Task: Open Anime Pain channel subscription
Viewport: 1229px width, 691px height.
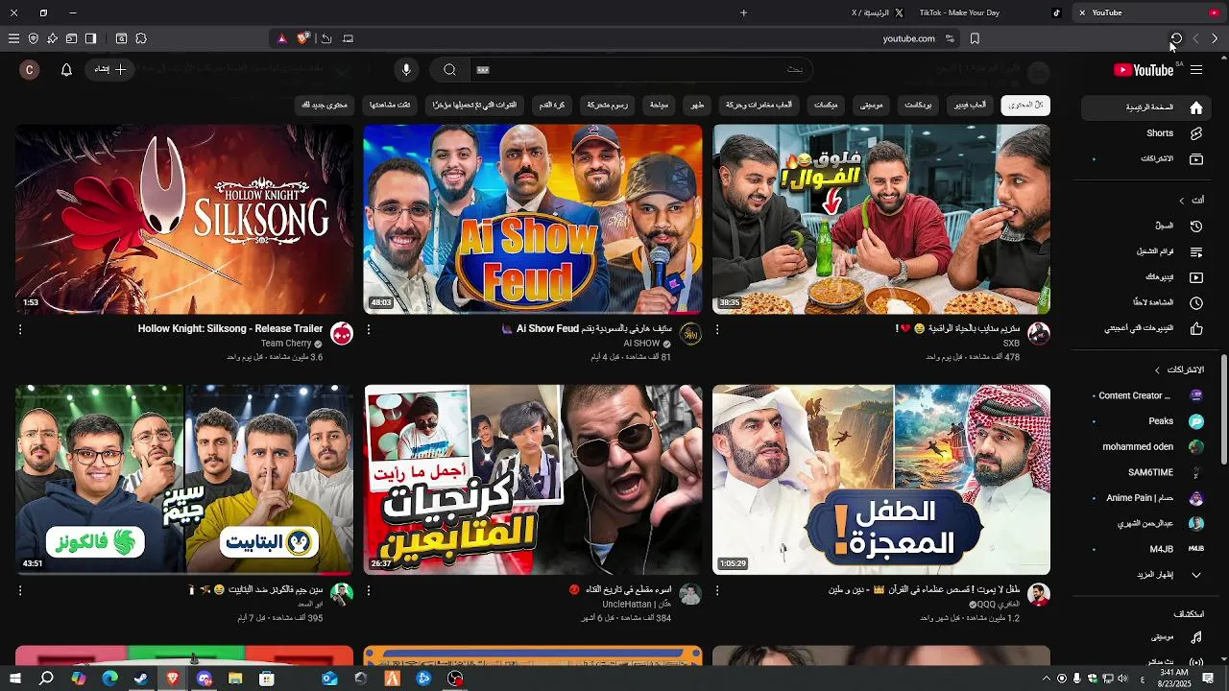Action: pos(1146,499)
